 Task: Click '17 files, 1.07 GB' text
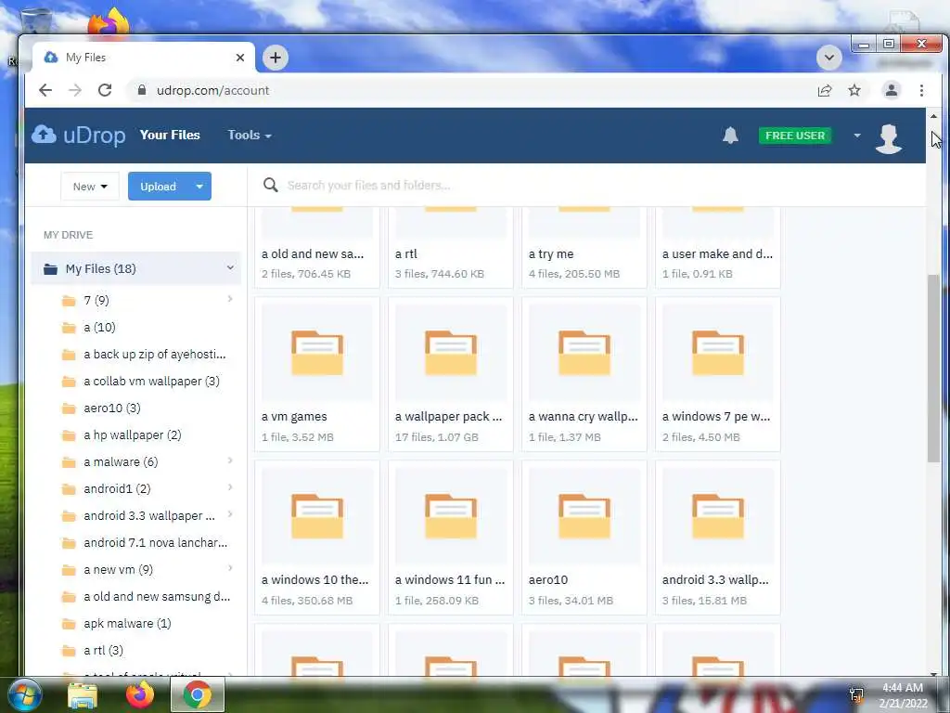tap(437, 437)
